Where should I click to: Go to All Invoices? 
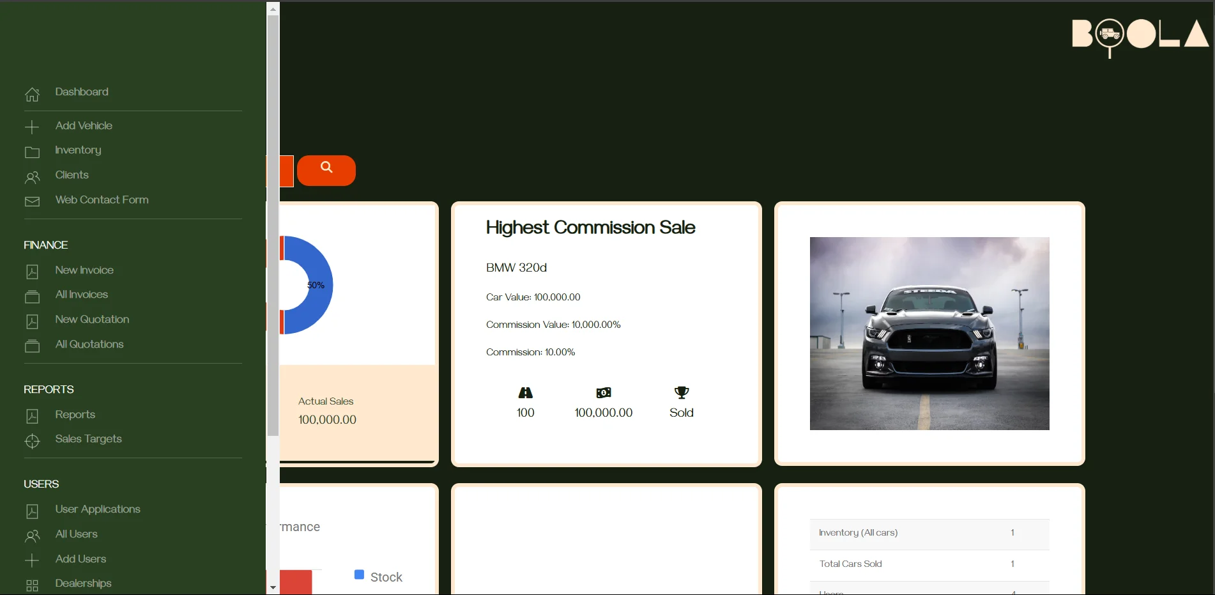(x=82, y=295)
